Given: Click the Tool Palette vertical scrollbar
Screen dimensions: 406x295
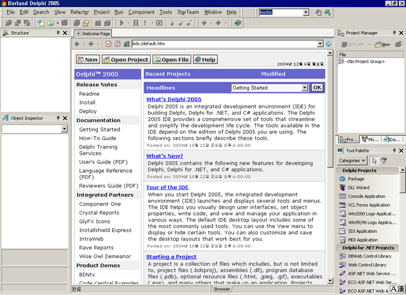Looking at the screenshot, I should (x=403, y=232).
